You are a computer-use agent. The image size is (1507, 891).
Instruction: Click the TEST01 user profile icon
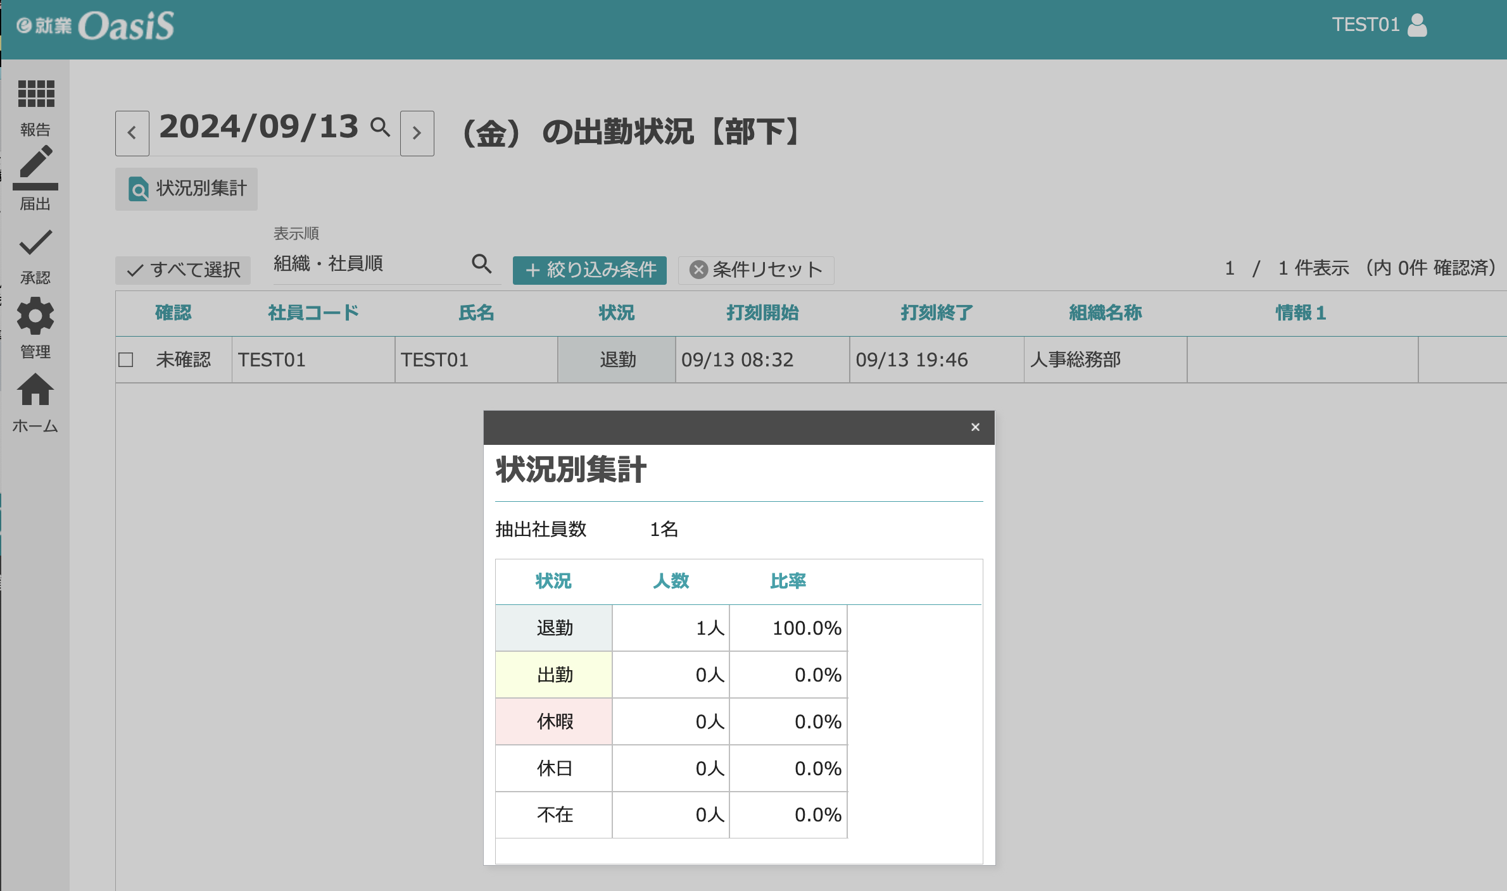point(1417,25)
